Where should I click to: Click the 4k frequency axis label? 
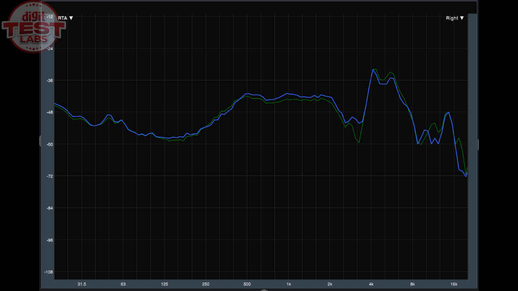371,284
